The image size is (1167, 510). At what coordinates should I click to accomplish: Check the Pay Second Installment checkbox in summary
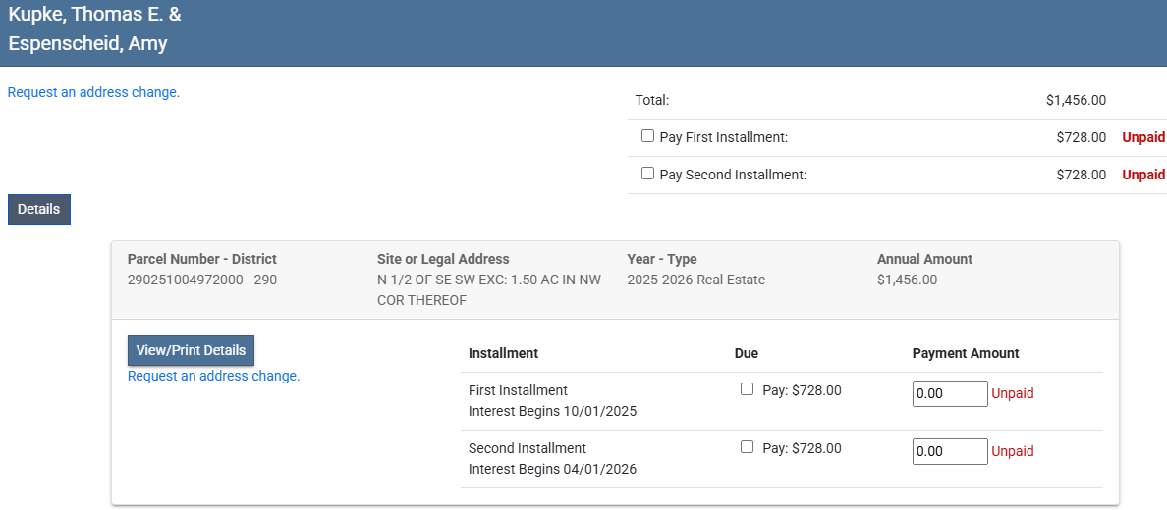tap(647, 174)
